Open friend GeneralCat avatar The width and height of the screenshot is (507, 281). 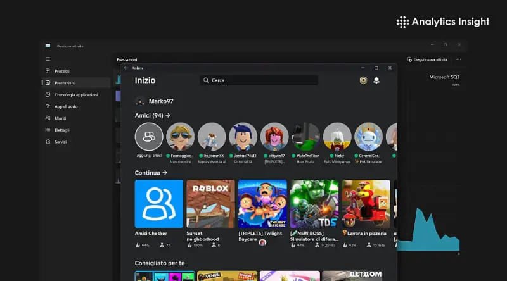tap(368, 137)
